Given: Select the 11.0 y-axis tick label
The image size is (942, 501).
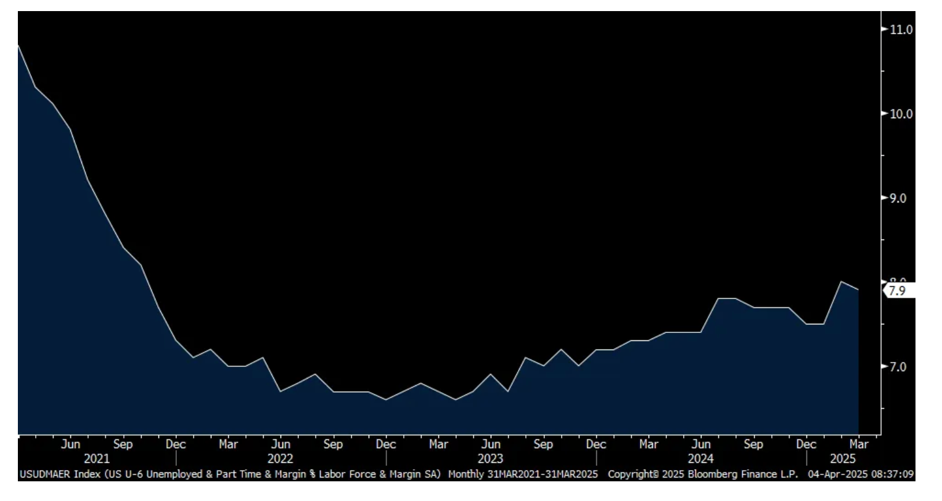Looking at the screenshot, I should [x=901, y=29].
